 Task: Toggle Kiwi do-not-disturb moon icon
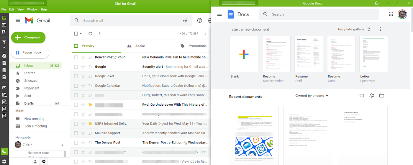[4, 151]
